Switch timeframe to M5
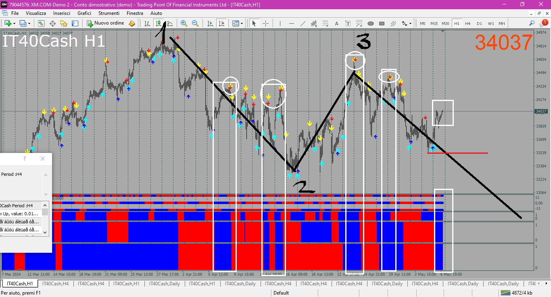Image resolution: width=551 pixels, height=297 pixels. (423, 23)
